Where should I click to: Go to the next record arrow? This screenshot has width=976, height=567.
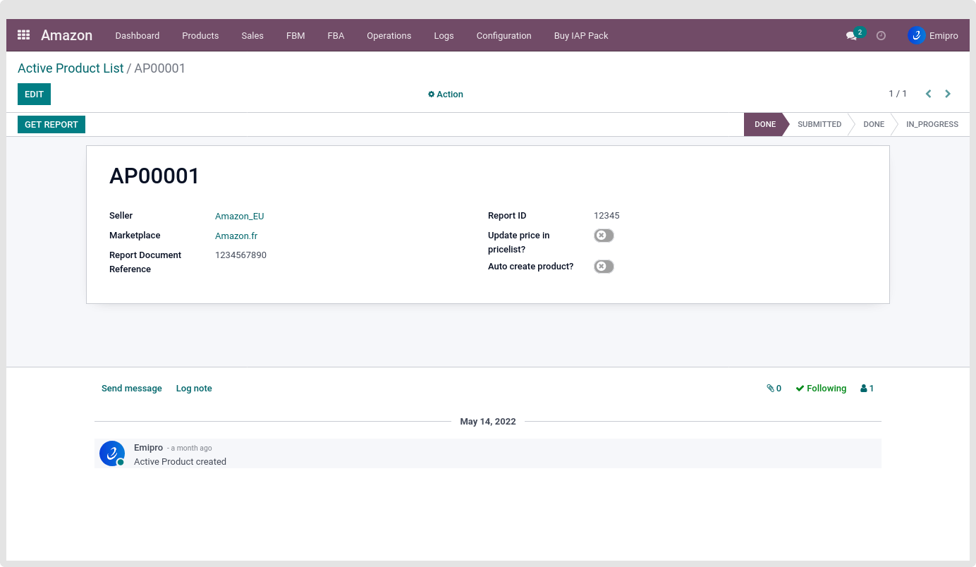(x=948, y=94)
